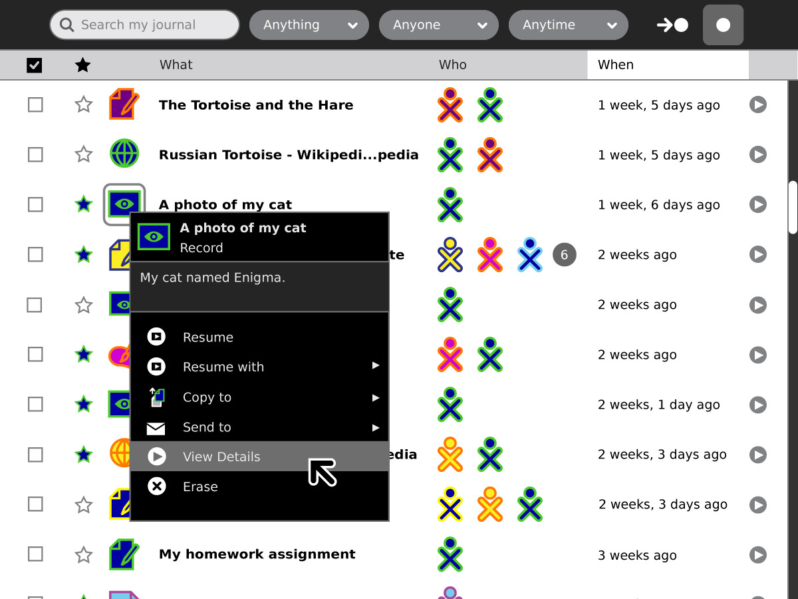The image size is (798, 599).
Task: Click the Erase icon in the popup menu
Action: tap(156, 487)
